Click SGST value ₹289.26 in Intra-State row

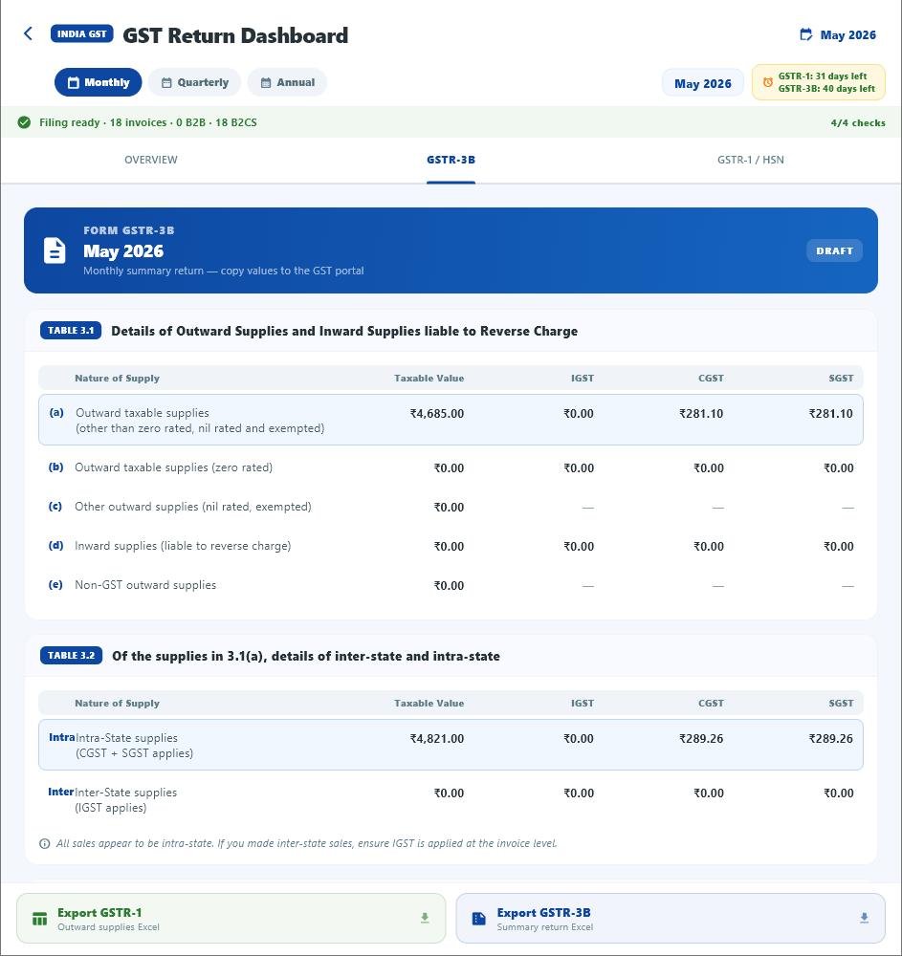click(x=830, y=738)
